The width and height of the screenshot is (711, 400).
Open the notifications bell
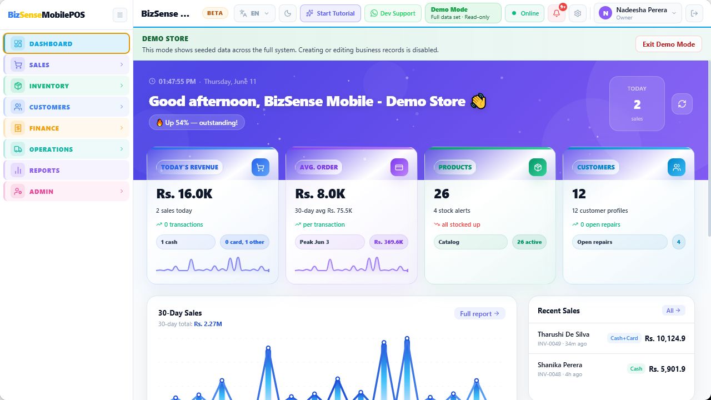pos(557,13)
